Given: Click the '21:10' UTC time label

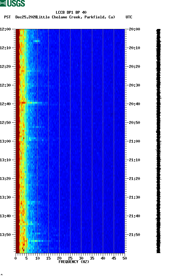Looking at the screenshot, I should point(135,160).
